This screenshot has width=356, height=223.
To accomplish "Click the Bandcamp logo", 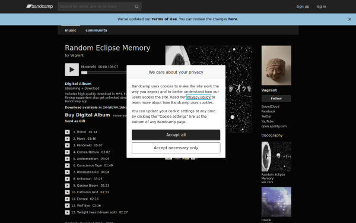I will (x=40, y=7).
